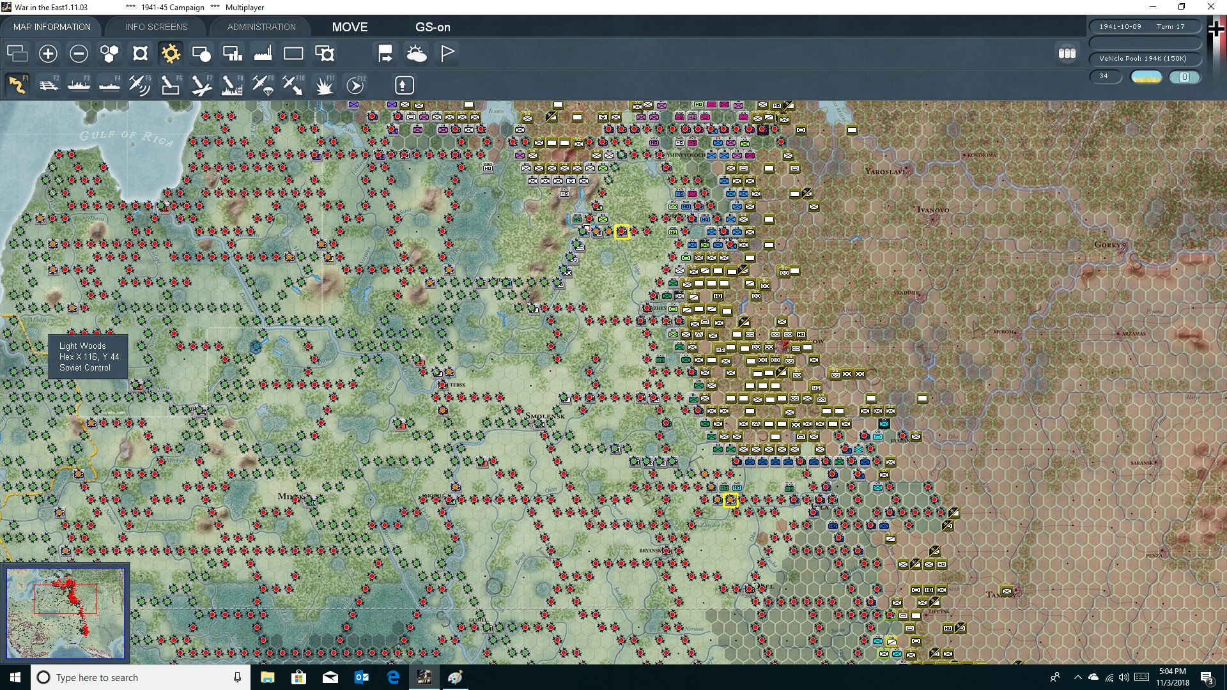Click the rectangle with gear icon
1227x690 pixels.
[x=324, y=54]
